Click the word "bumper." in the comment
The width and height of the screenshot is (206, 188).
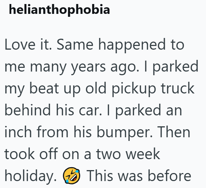coord(125,133)
